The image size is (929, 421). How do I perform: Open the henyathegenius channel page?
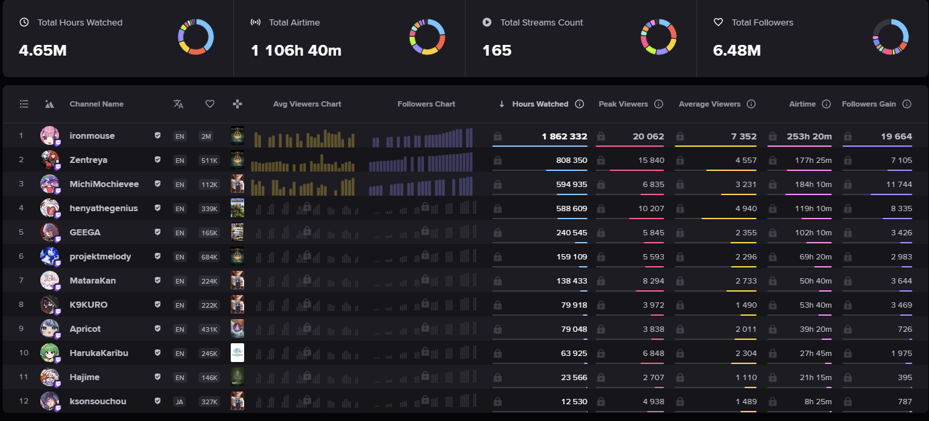(103, 208)
